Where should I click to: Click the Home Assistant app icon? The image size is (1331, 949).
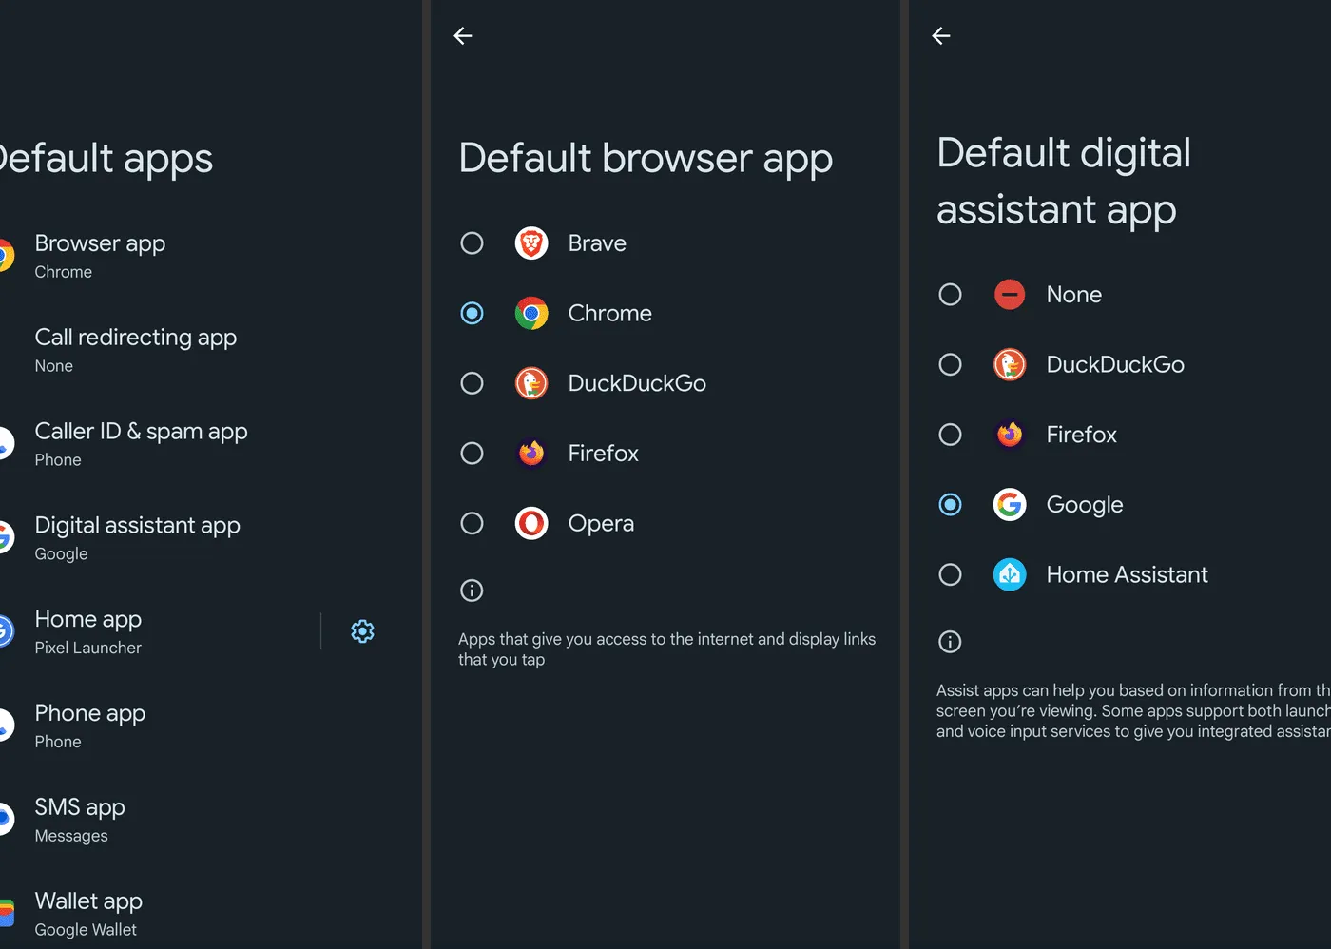coord(1010,574)
